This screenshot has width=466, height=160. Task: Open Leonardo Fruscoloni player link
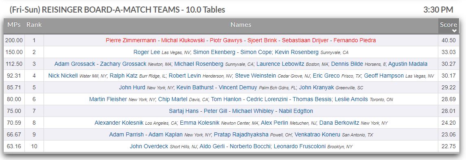300,146
